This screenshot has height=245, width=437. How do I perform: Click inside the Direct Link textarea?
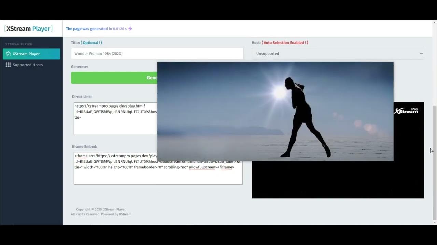click(x=115, y=119)
